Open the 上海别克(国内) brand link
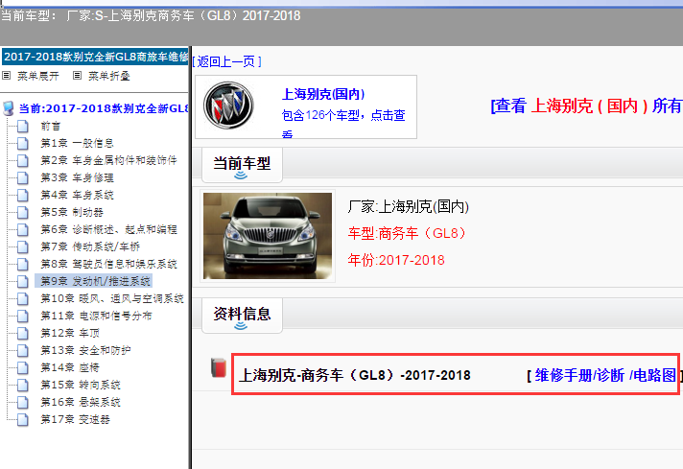The height and width of the screenshot is (469, 683). pos(323,94)
